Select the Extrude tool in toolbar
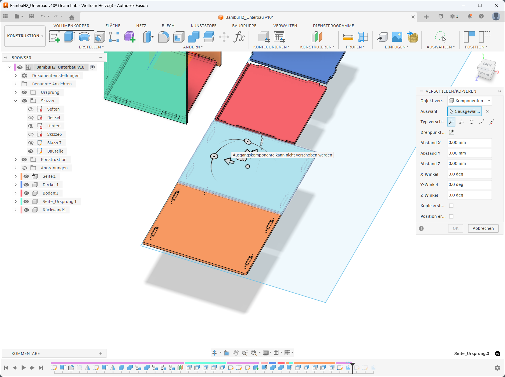505x377 pixels. coord(69,37)
